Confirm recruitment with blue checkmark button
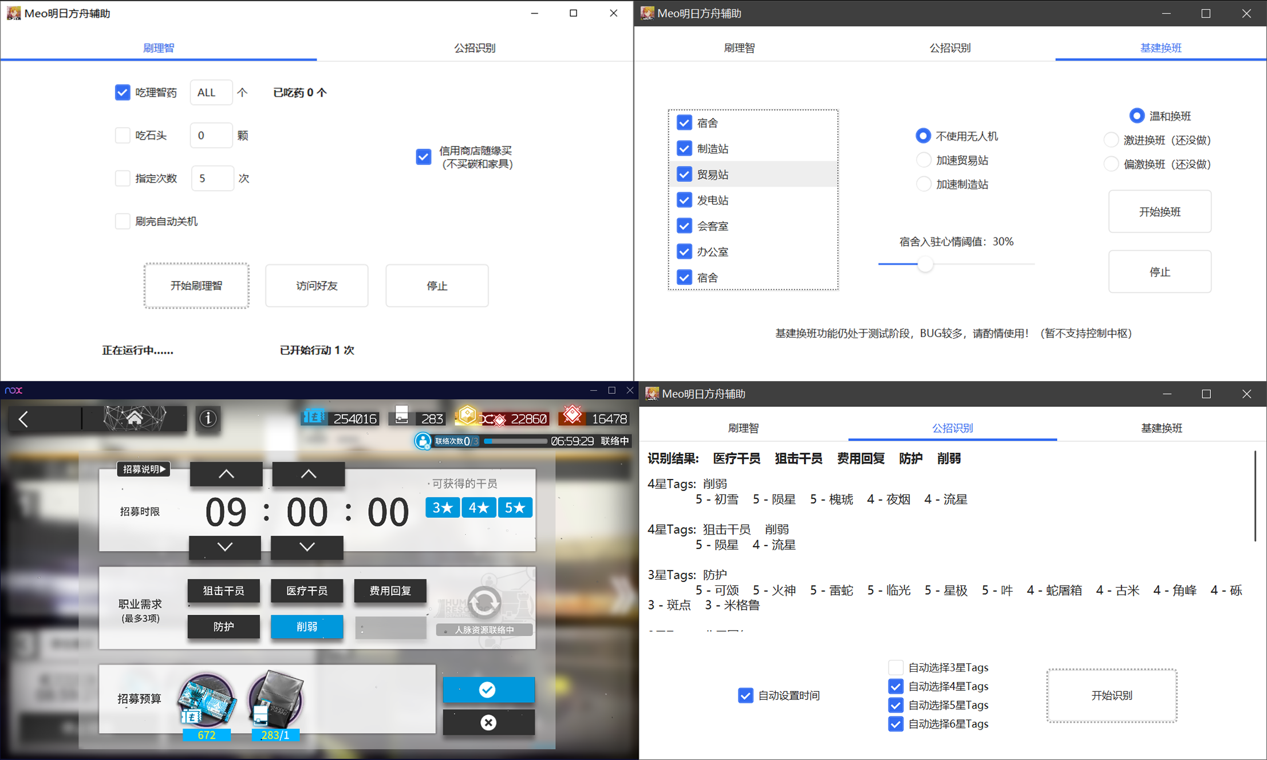The width and height of the screenshot is (1267, 760). click(x=488, y=690)
